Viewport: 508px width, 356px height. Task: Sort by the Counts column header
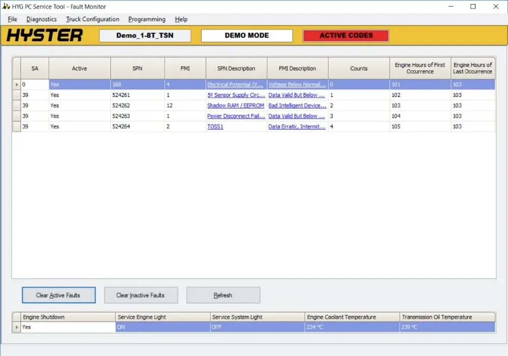pyautogui.click(x=359, y=69)
